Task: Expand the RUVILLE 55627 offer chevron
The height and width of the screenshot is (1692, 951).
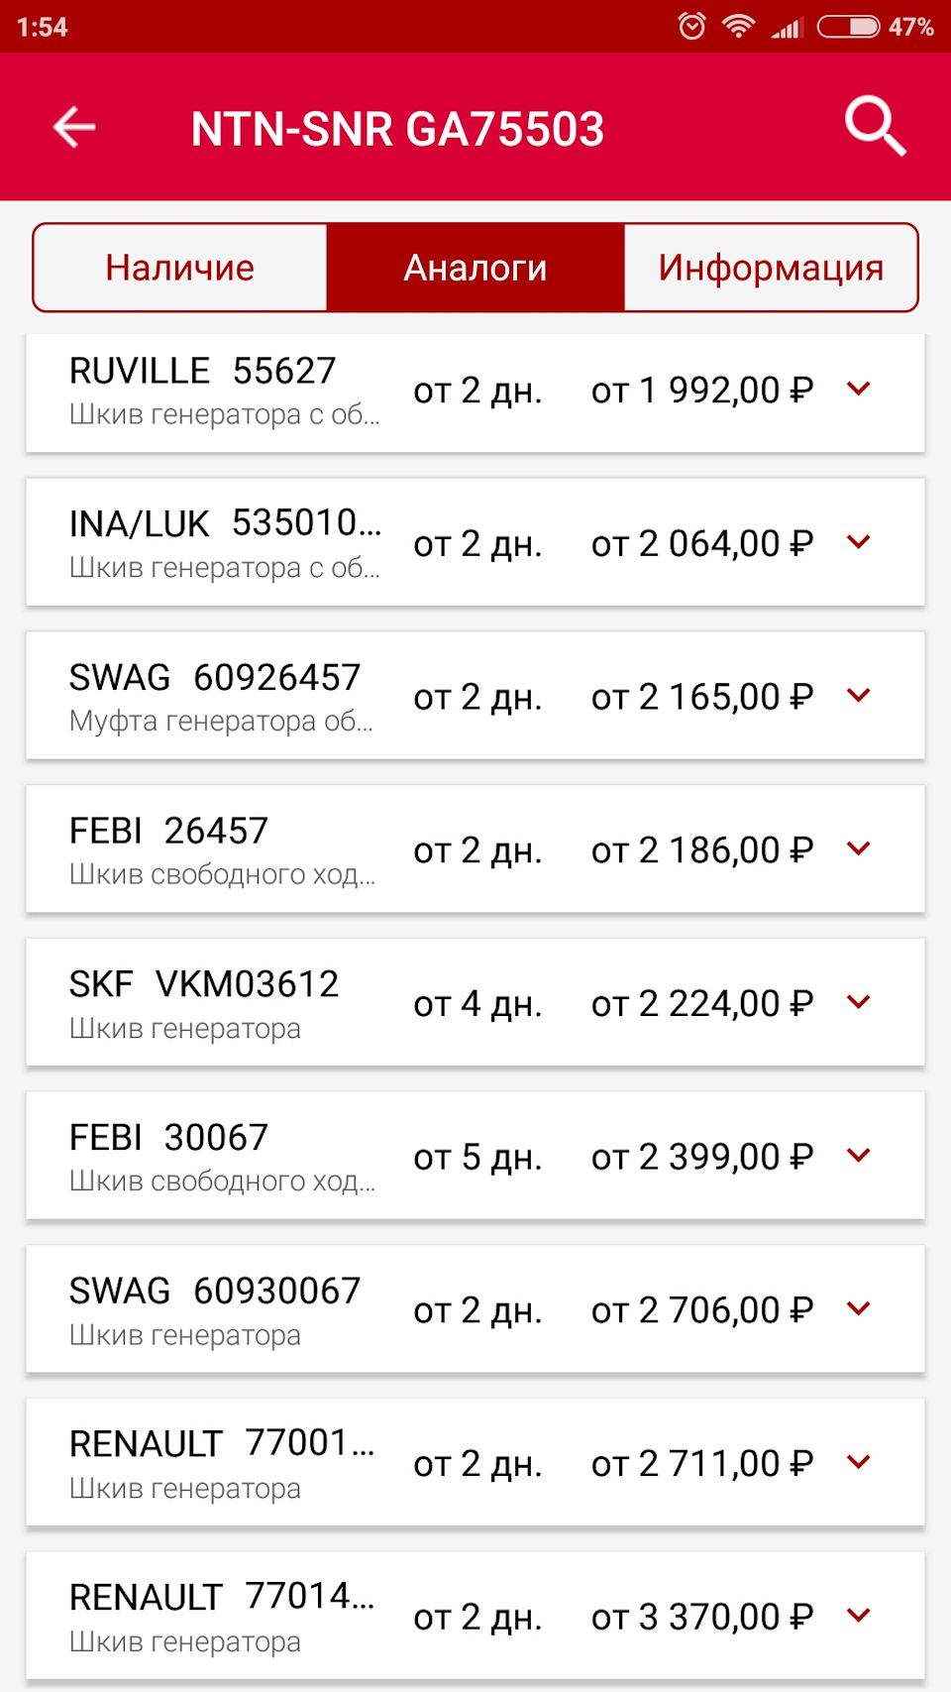Action: (859, 390)
